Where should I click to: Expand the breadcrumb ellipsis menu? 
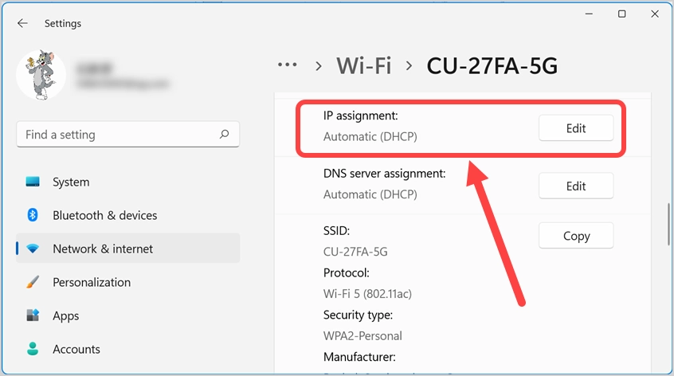pyautogui.click(x=287, y=65)
